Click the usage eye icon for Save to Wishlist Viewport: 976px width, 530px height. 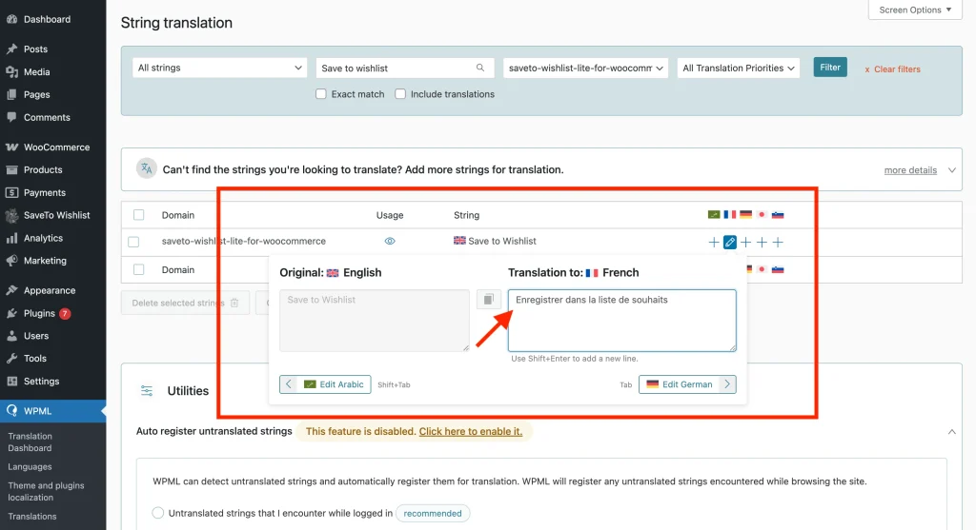pyautogui.click(x=389, y=242)
